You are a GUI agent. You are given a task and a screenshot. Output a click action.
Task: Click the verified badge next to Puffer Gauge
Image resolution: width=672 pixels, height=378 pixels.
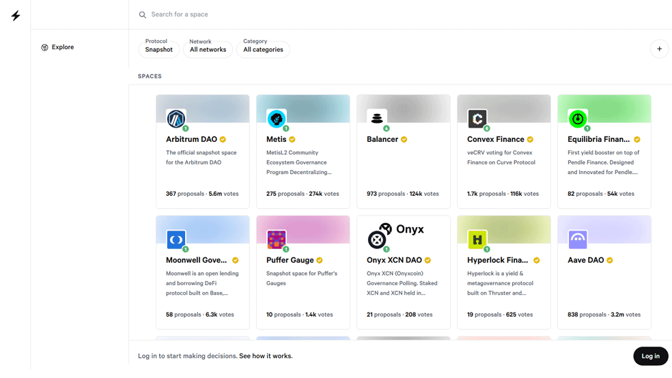(x=320, y=260)
